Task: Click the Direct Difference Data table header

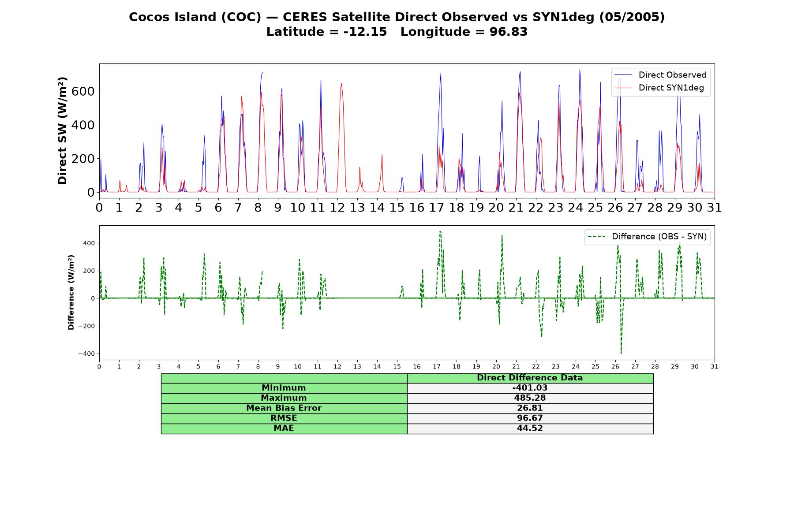Action: coord(530,378)
